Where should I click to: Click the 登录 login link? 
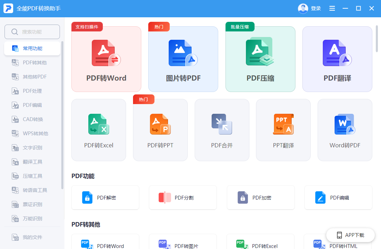[316, 9]
